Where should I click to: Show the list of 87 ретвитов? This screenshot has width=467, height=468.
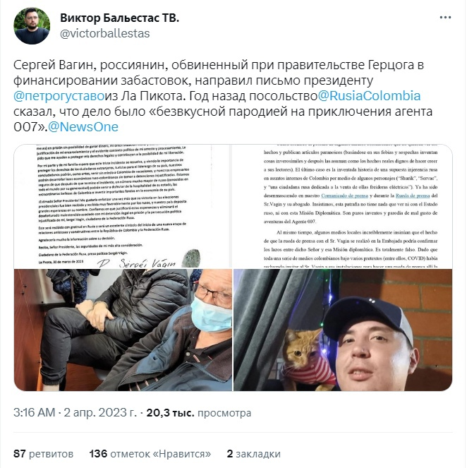point(44,454)
